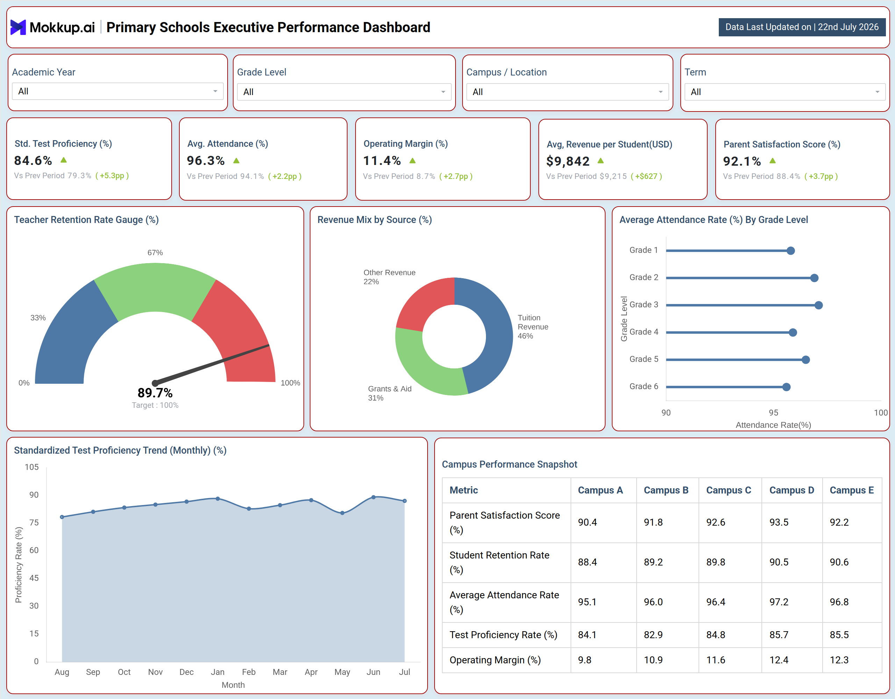The height and width of the screenshot is (699, 895).
Task: Open the Campus / Location dropdown
Action: 567,92
